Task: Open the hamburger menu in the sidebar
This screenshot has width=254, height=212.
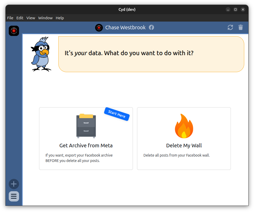Action: [x=14, y=196]
